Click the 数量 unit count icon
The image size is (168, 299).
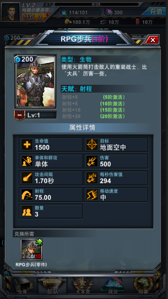point(27,211)
